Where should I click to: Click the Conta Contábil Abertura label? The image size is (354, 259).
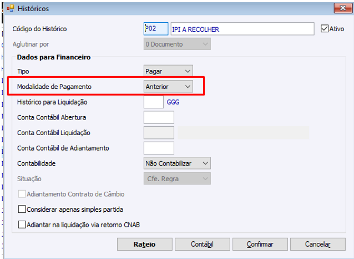pyautogui.click(x=52, y=117)
